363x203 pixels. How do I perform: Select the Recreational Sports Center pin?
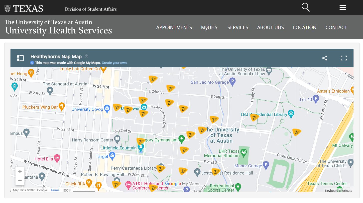(x=238, y=187)
